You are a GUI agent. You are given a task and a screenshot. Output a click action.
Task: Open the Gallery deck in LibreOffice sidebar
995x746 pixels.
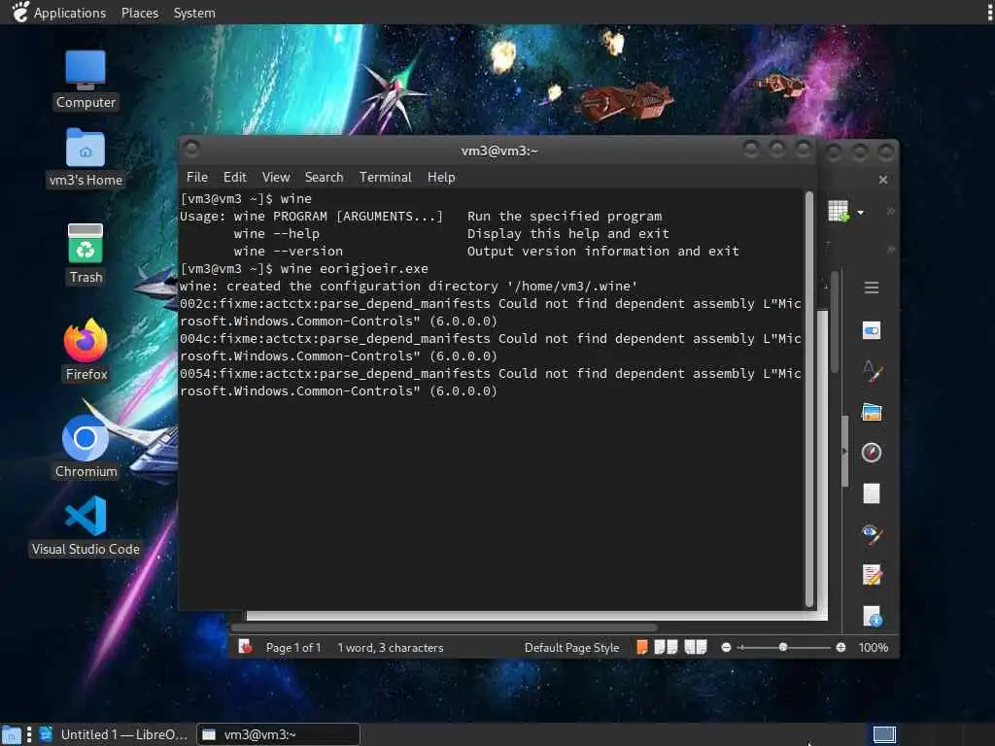coord(872,412)
